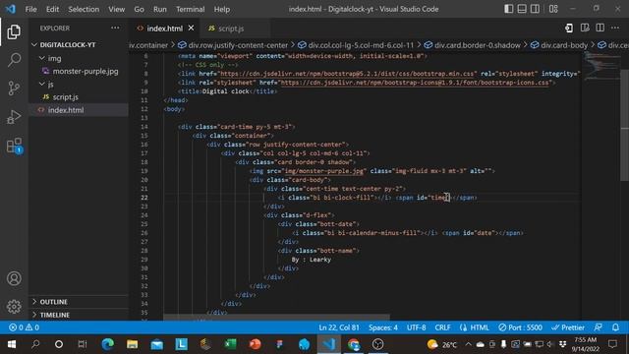This screenshot has width=629, height=354.
Task: Toggle the secondary side bar layout icon
Action: pos(535,9)
